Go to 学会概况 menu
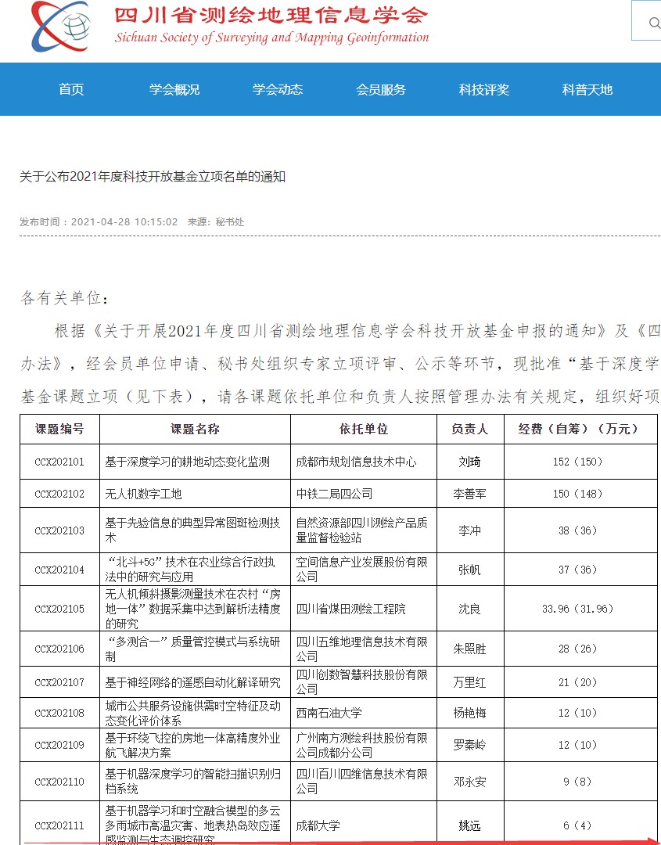The width and height of the screenshot is (661, 845). click(x=174, y=89)
